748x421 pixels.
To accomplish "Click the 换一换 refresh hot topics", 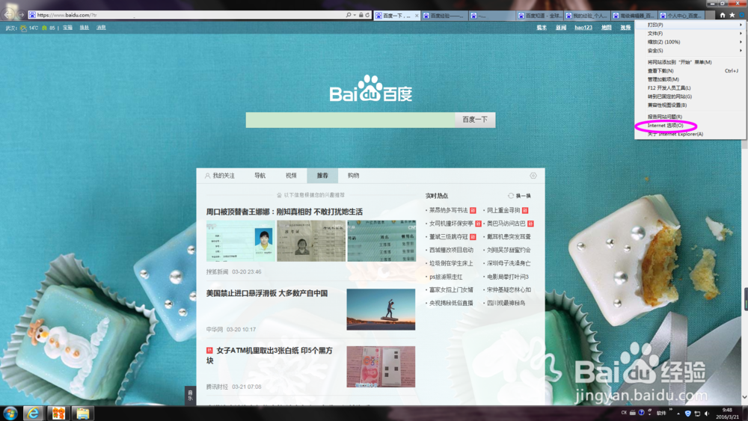I will (x=520, y=195).
